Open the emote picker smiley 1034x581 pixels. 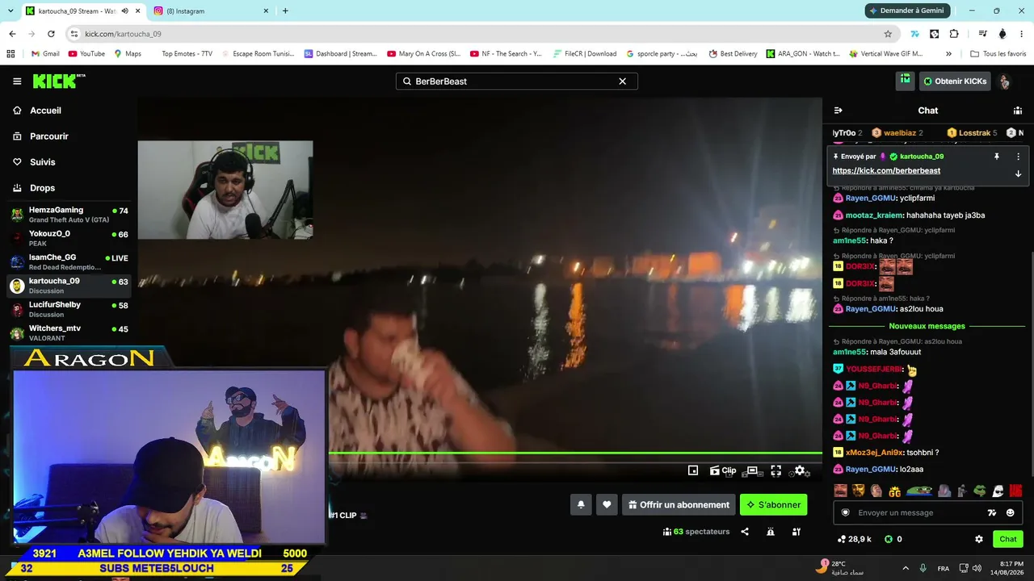click(x=1010, y=512)
